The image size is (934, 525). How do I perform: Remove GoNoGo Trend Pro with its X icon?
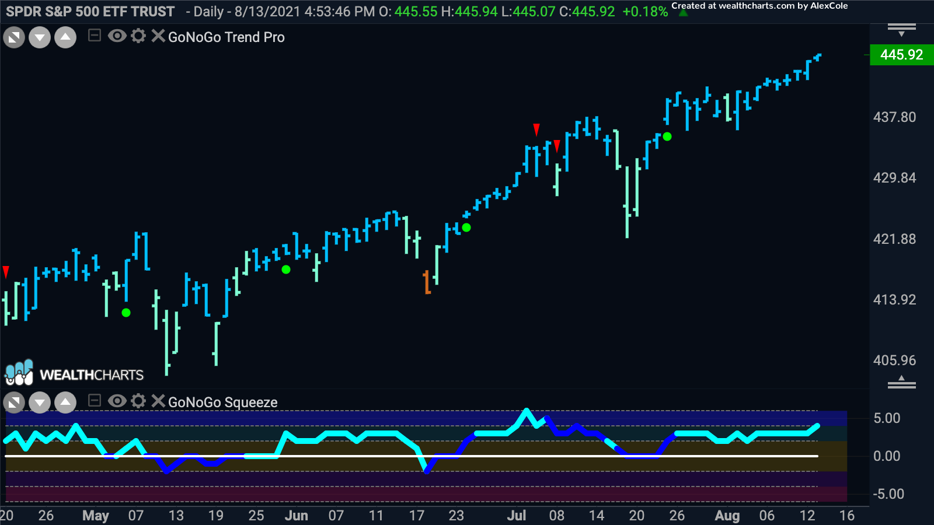157,36
